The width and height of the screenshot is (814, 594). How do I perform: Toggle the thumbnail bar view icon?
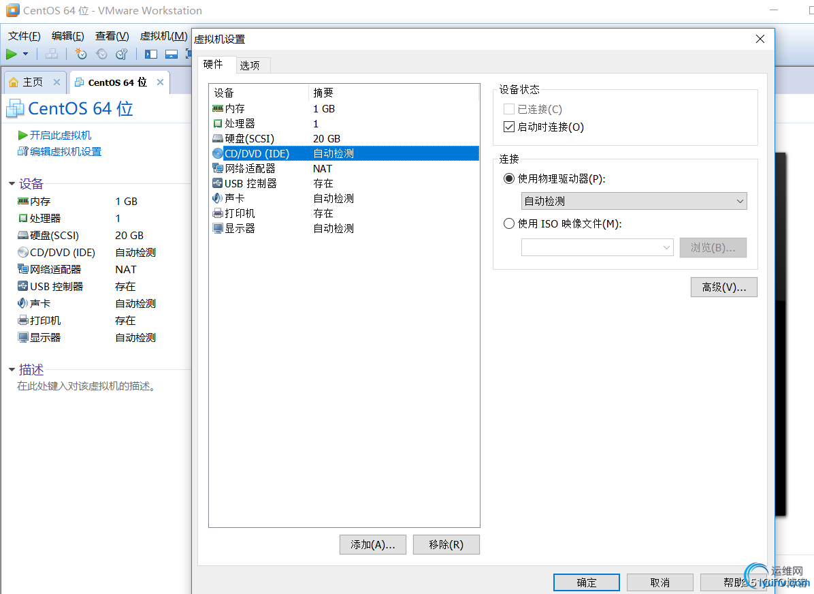pyautogui.click(x=172, y=54)
